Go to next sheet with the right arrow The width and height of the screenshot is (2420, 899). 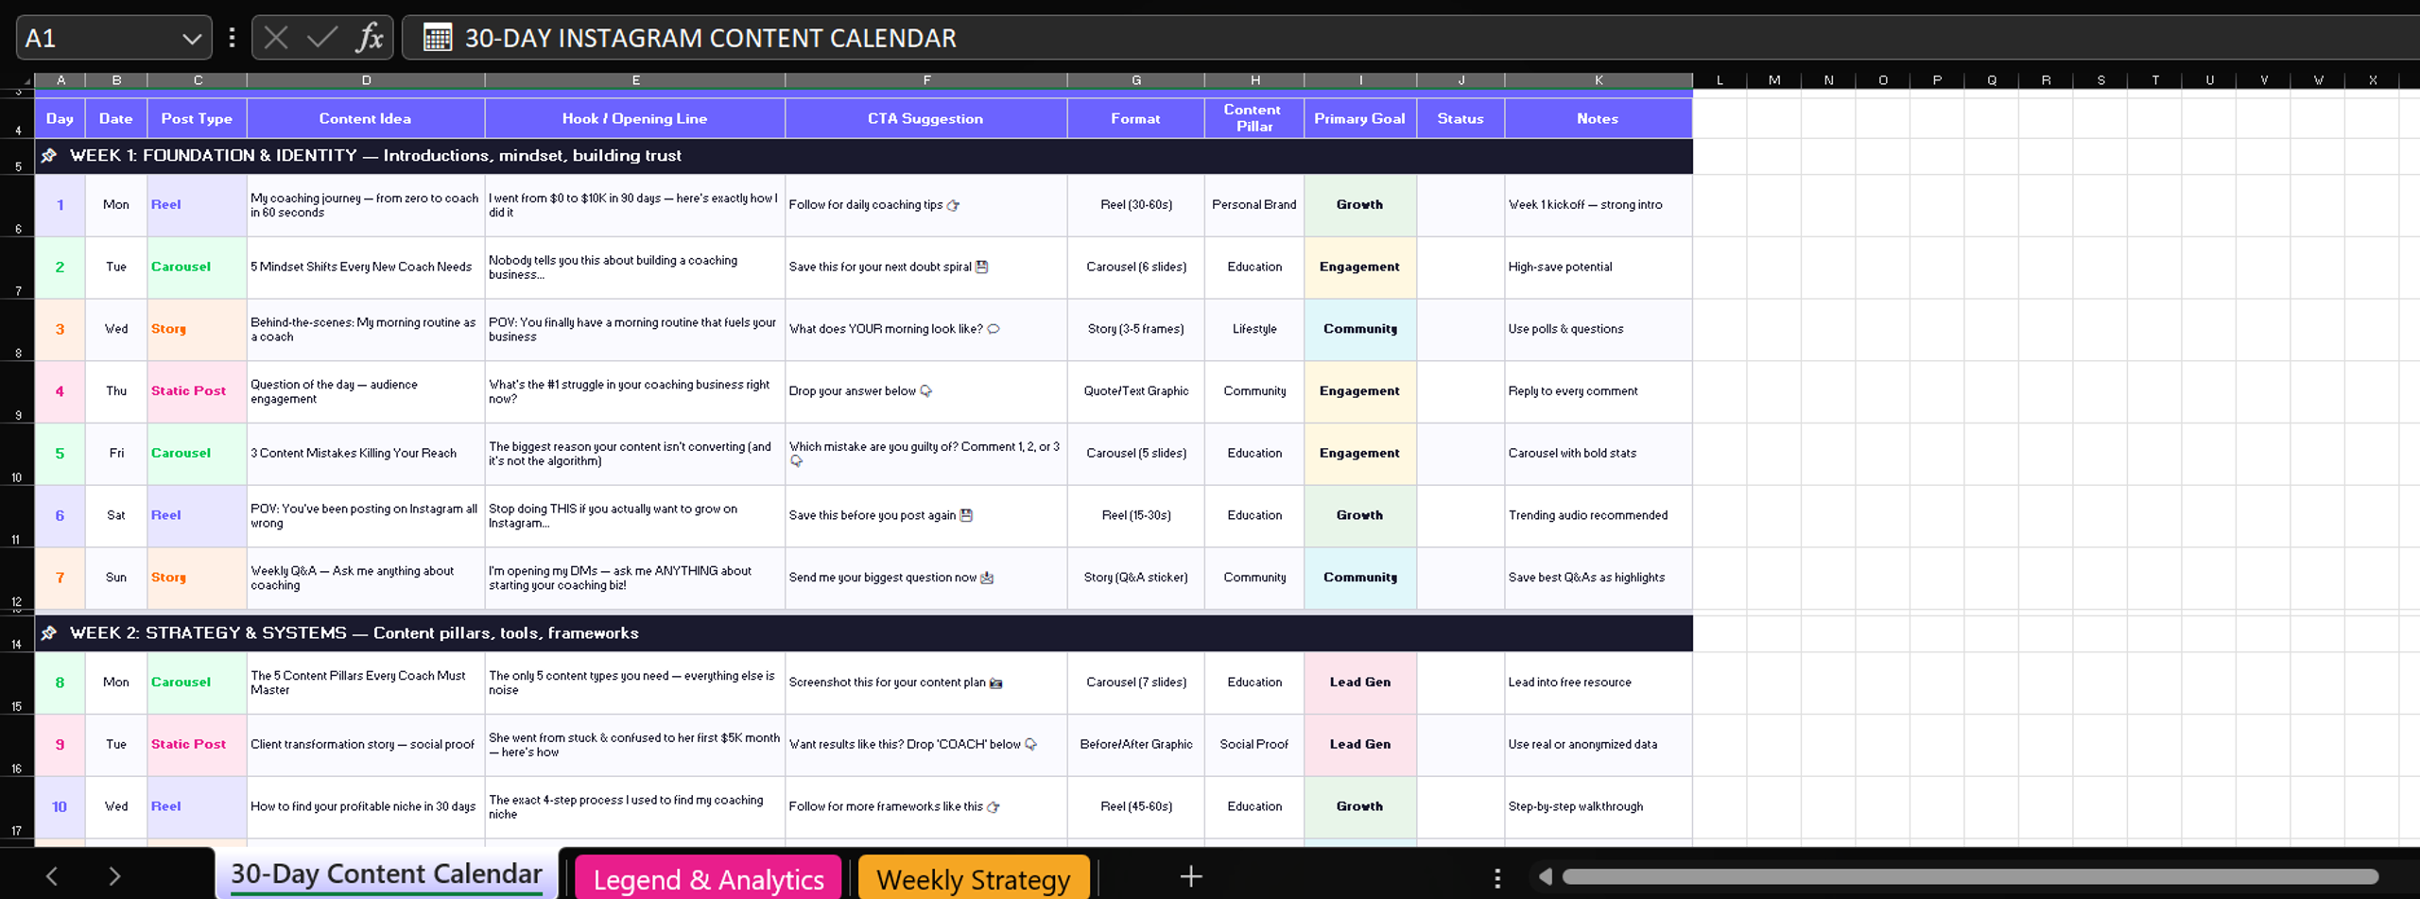pyautogui.click(x=114, y=877)
